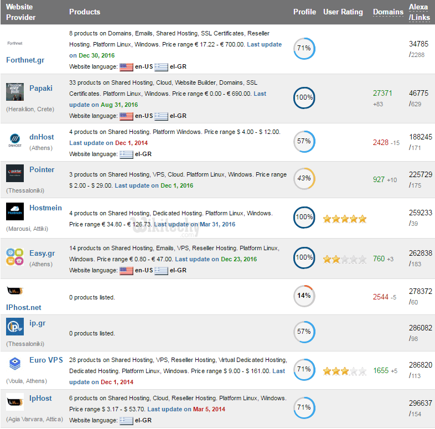This screenshot has height=429, width=435.
Task: Click IPhost.net's 14% profile circle
Action: coord(304,296)
